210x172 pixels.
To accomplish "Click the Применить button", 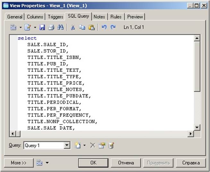I will tap(158, 163).
